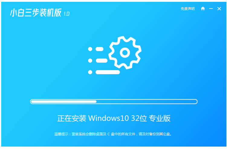227x149 pixels.
Task: Click the installation progress bar fill
Action: point(64,101)
